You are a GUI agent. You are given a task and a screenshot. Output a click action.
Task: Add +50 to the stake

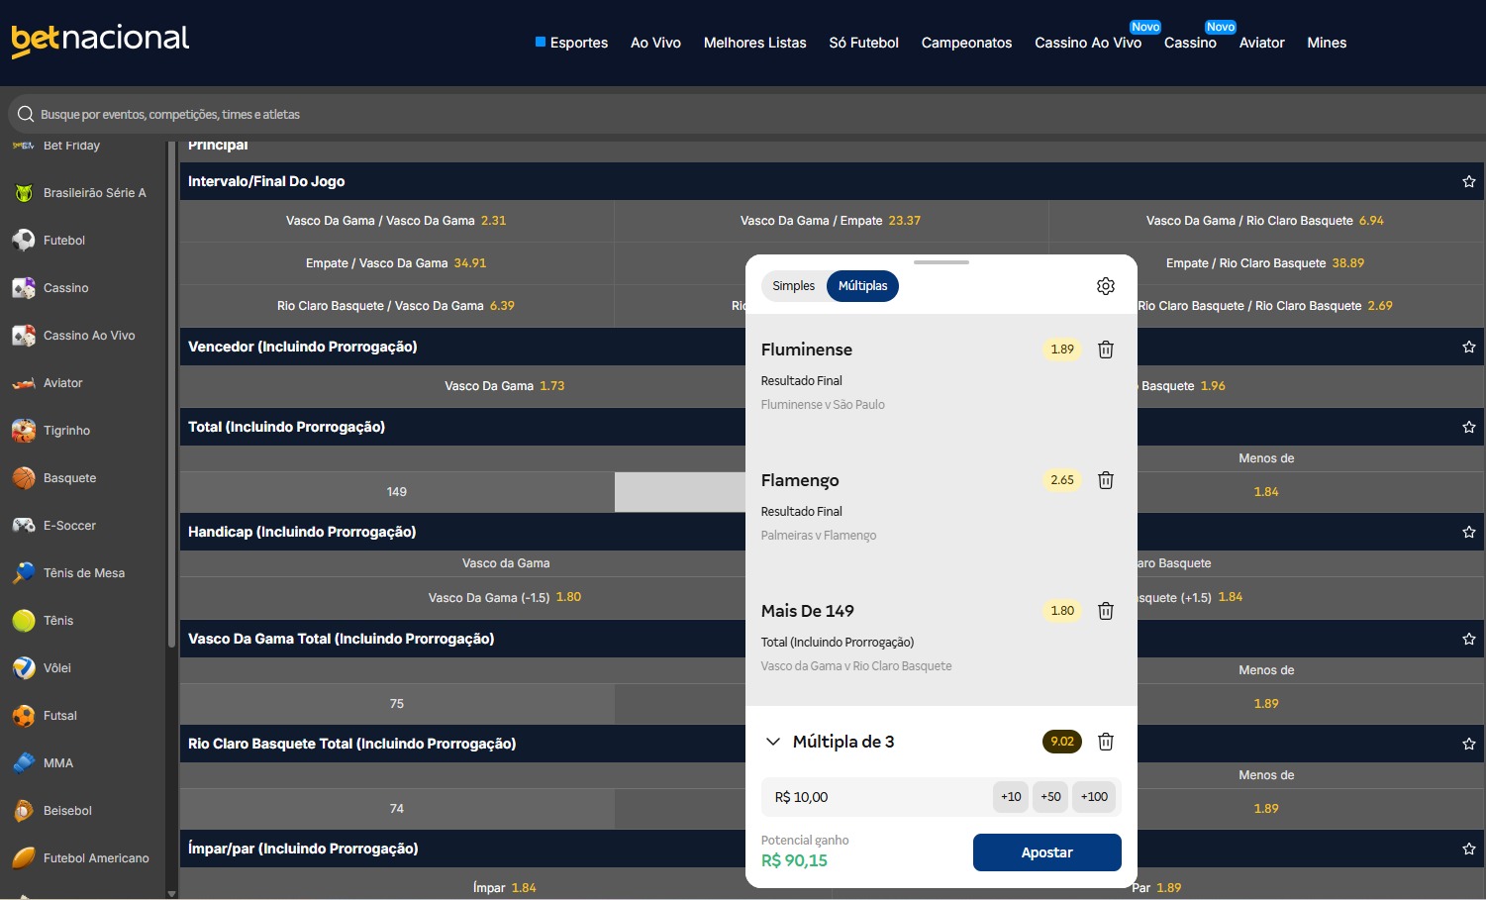click(1050, 797)
